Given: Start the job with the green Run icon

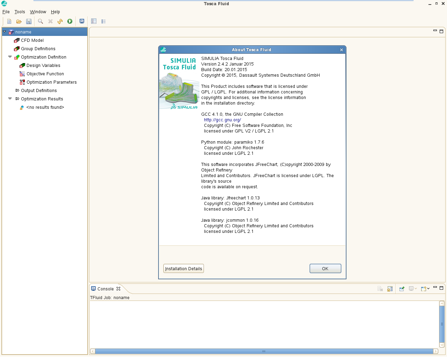Looking at the screenshot, I should click(70, 21).
